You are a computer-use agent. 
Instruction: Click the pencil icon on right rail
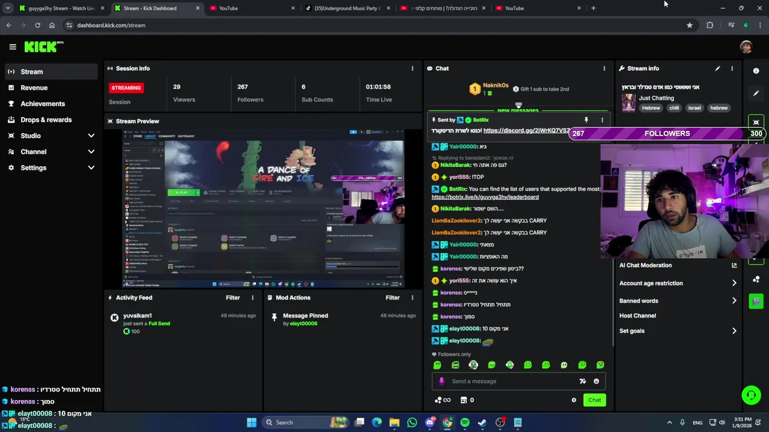756,93
